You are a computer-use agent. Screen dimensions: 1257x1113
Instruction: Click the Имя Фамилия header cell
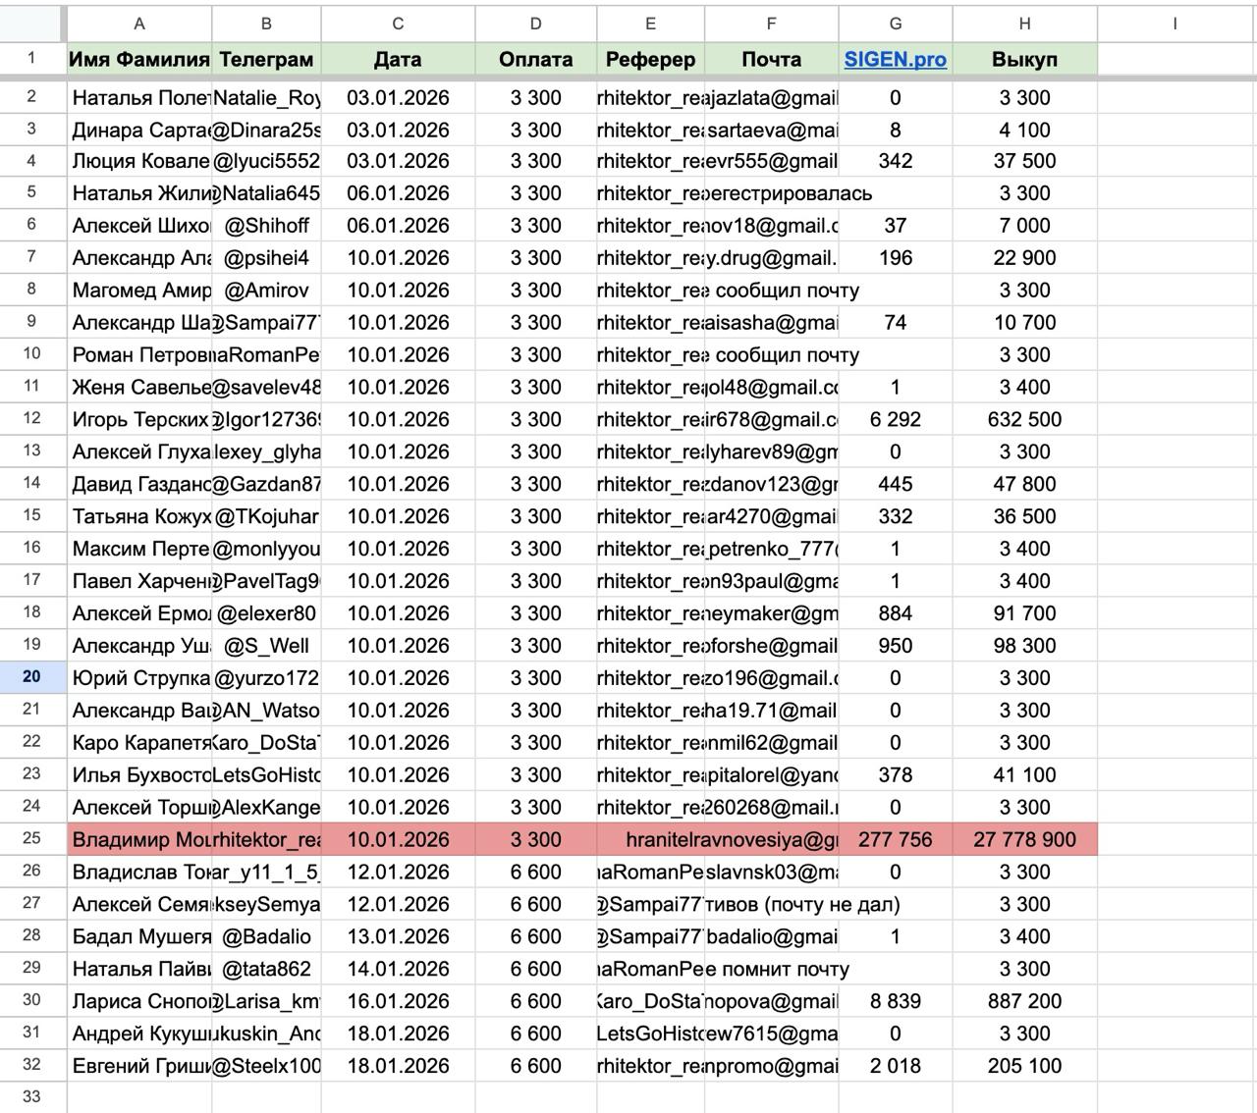click(138, 59)
